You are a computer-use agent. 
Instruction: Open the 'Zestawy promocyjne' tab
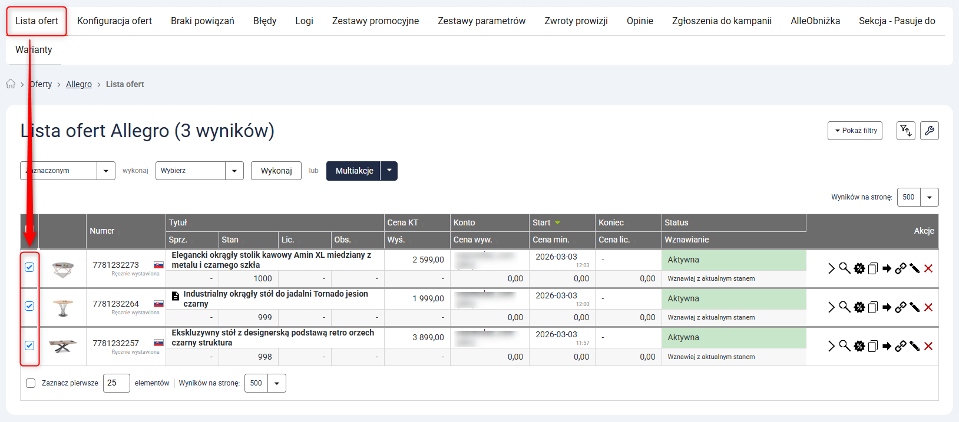click(375, 21)
